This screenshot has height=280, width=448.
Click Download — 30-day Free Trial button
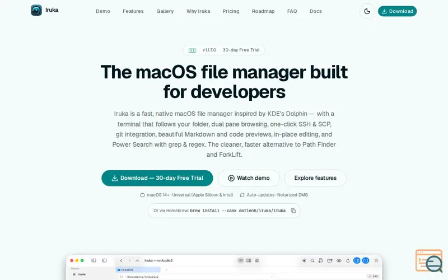coord(157,178)
